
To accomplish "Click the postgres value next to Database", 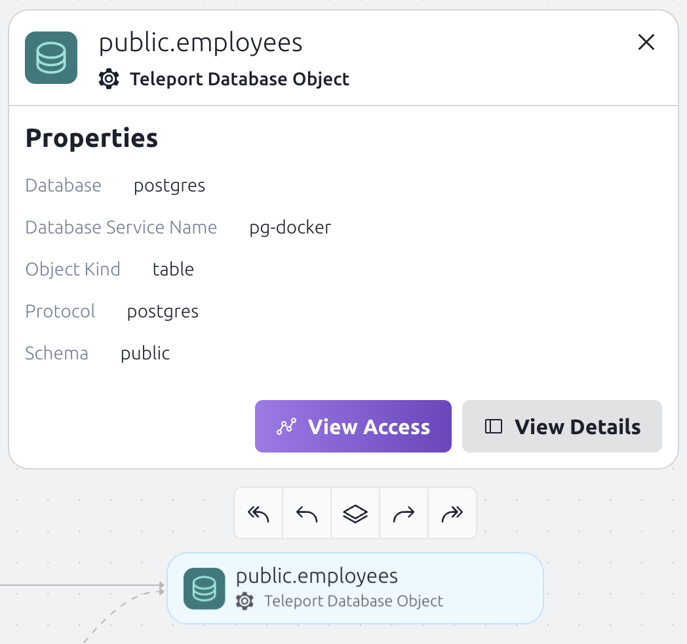I will click(x=169, y=185).
